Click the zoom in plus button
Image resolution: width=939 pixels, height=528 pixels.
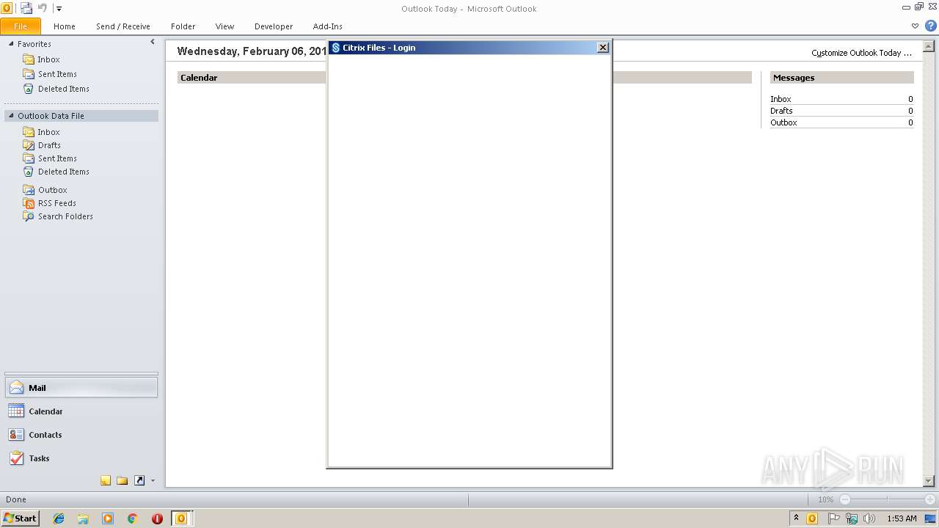click(x=930, y=499)
